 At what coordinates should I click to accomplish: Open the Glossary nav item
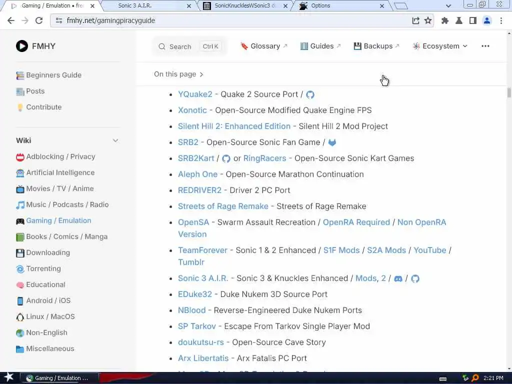[x=264, y=46]
